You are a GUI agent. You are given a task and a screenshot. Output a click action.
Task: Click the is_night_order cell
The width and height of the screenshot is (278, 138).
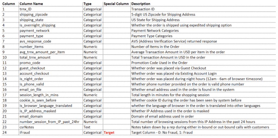pyautogui.click(x=51, y=79)
